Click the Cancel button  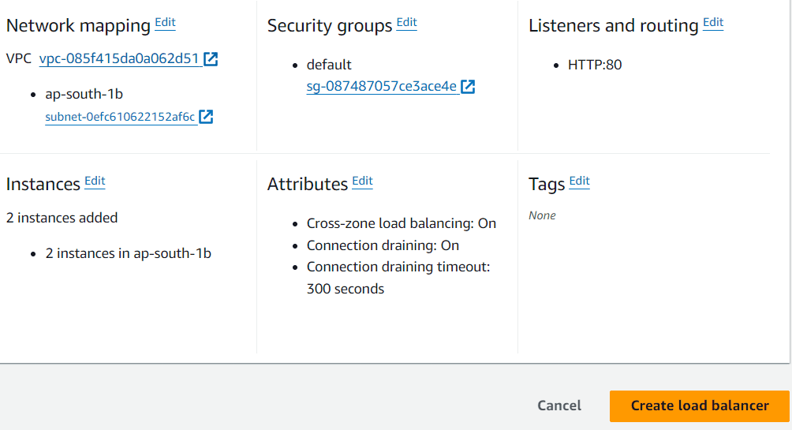559,406
